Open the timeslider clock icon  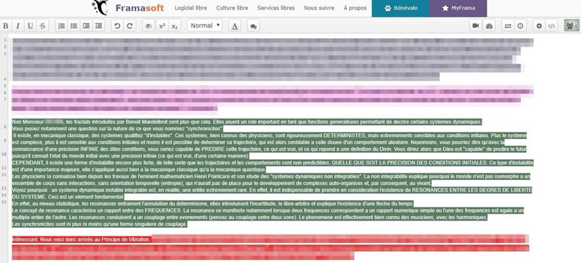pos(521,26)
